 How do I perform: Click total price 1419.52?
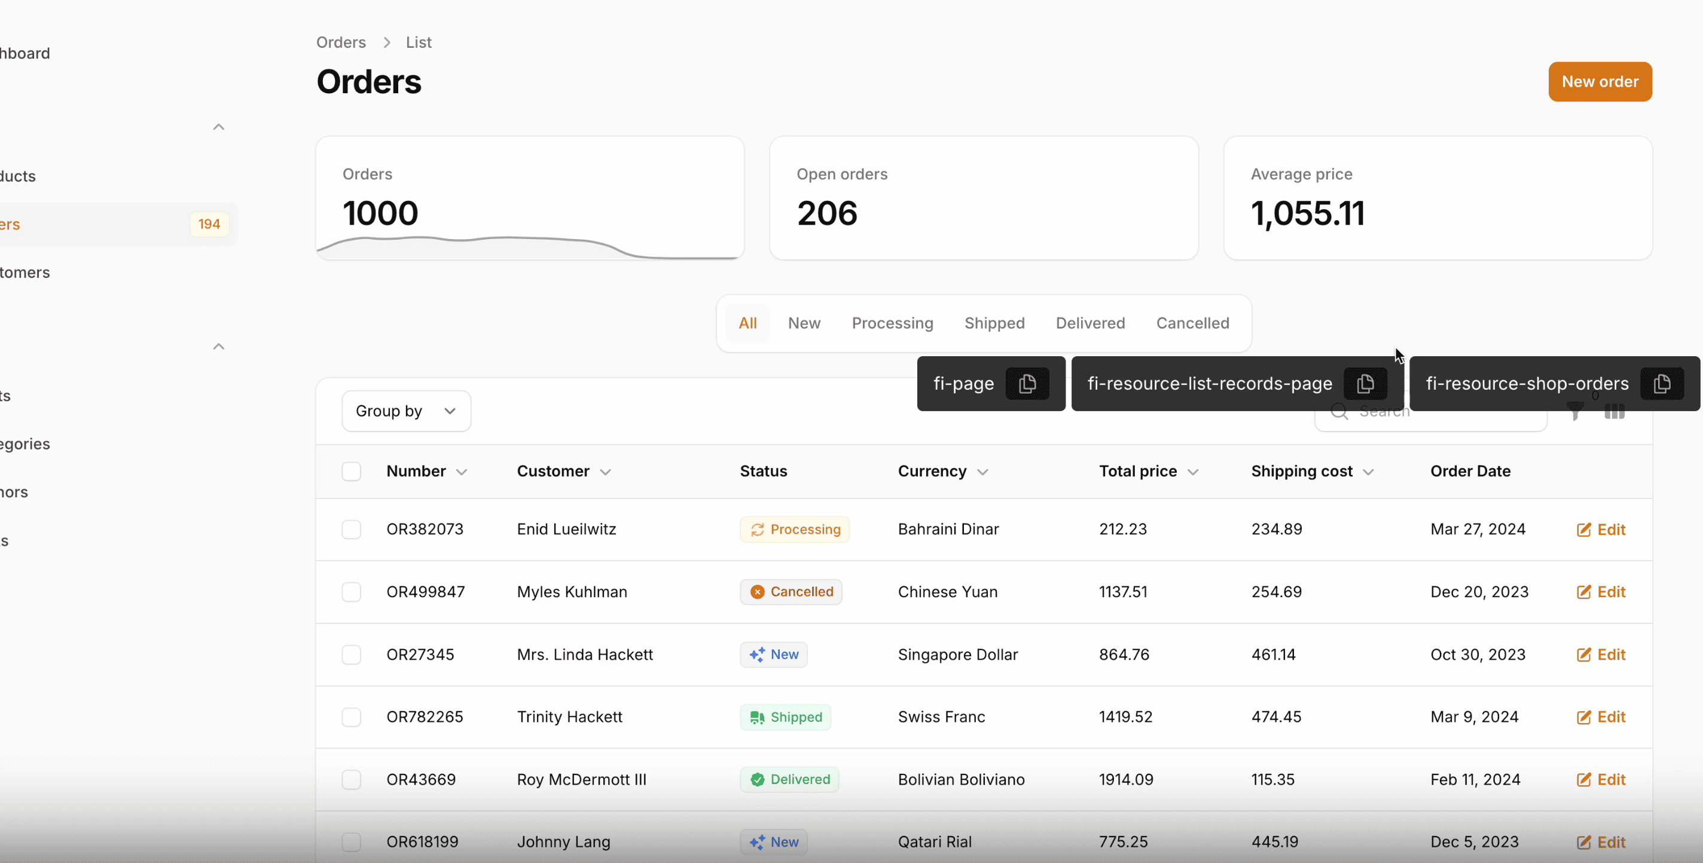tap(1125, 718)
